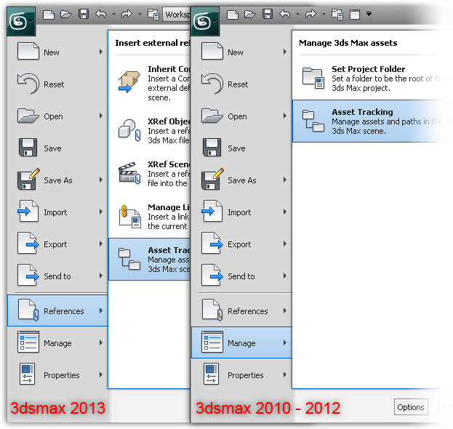Screen dimensions: 453x429
Task: Click Project Folder icon in 2010-2012 toolbar
Action: (x=337, y=14)
